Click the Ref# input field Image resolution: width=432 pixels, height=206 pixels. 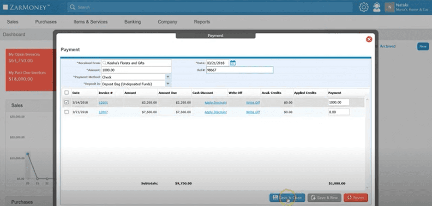pos(240,70)
